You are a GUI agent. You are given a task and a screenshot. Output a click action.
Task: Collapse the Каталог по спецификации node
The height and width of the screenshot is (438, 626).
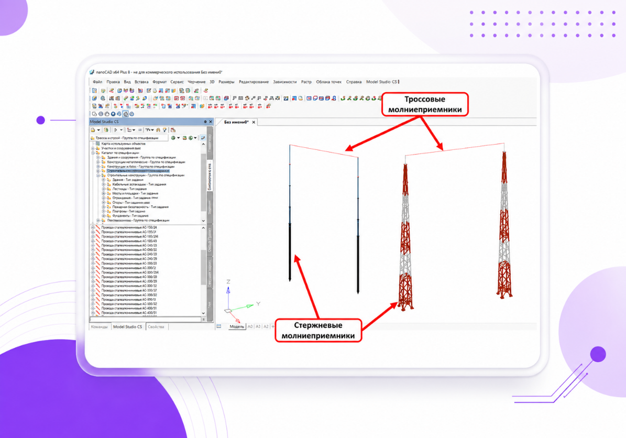pos(93,152)
